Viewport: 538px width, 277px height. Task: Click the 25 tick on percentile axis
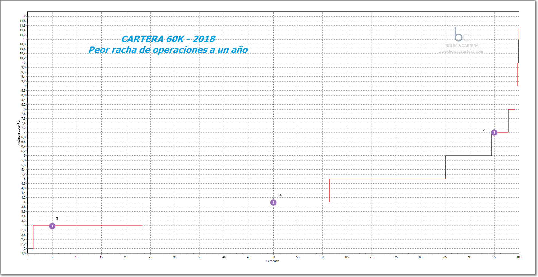[150, 257]
